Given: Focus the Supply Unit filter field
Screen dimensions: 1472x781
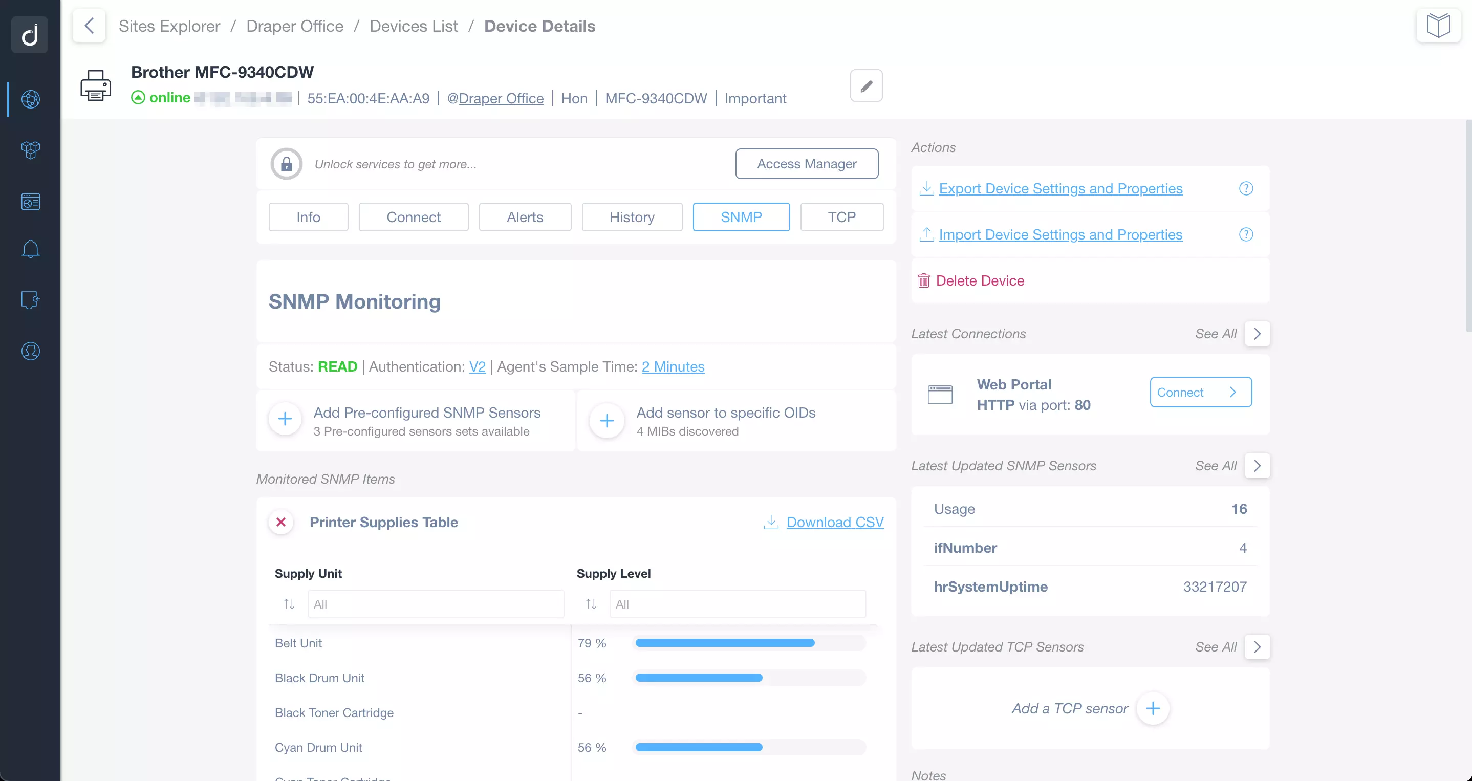Looking at the screenshot, I should (x=436, y=604).
